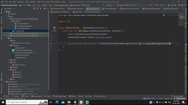
Task: Hide the Project panel with minus icon
Action: (x=48, y=8)
